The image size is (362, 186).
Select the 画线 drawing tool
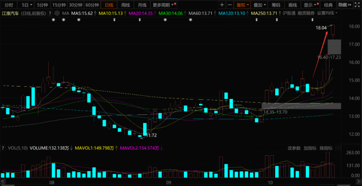point(293,5)
